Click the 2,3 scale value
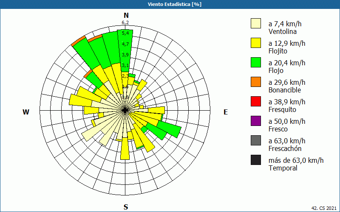Image resolution: width=340 pixels, height=212 pixels. coord(125,76)
